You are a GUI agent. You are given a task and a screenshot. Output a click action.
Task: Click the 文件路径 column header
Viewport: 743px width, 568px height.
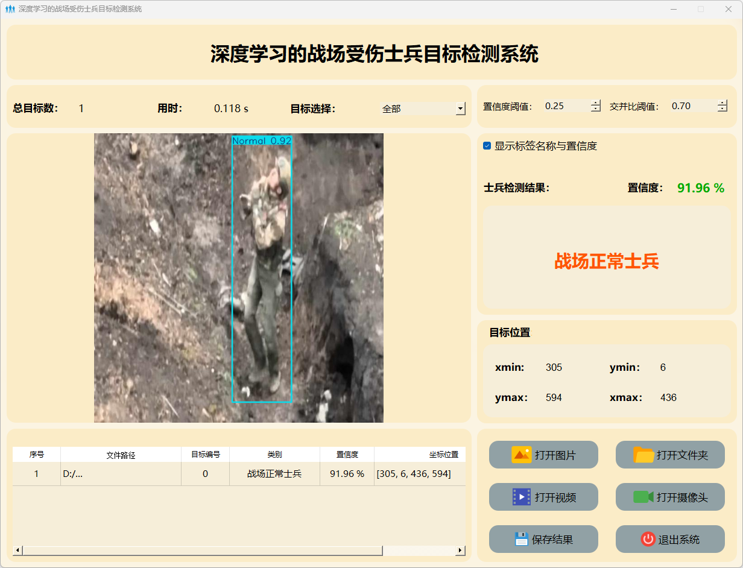point(121,455)
